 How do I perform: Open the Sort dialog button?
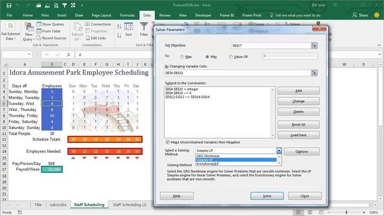click(x=128, y=29)
